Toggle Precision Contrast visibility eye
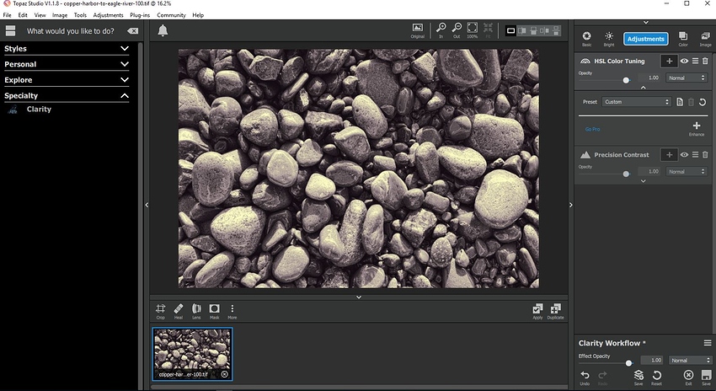The height and width of the screenshot is (391, 716). 684,155
